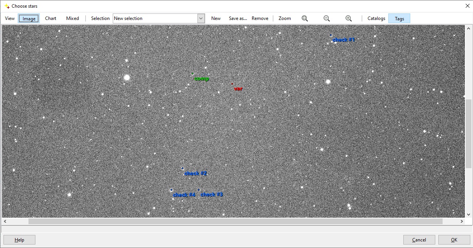Click the OK button
Image resolution: width=473 pixels, height=248 pixels.
click(x=454, y=240)
